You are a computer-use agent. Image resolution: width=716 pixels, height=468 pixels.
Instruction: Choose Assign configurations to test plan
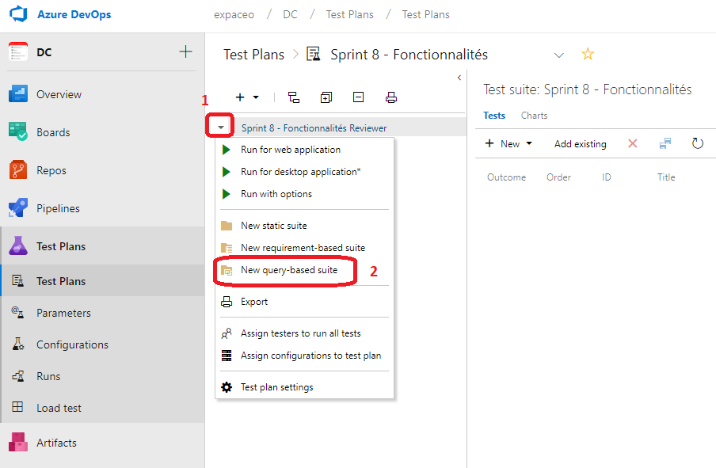[305, 356]
